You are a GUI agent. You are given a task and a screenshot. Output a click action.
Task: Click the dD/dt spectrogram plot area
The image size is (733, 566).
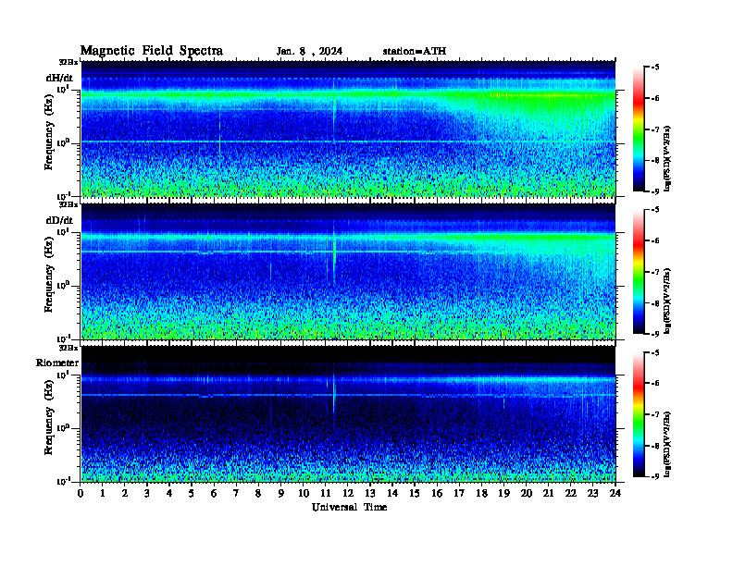[x=348, y=271]
